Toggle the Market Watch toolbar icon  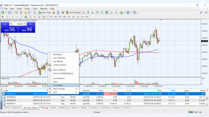click(x=16, y=12)
